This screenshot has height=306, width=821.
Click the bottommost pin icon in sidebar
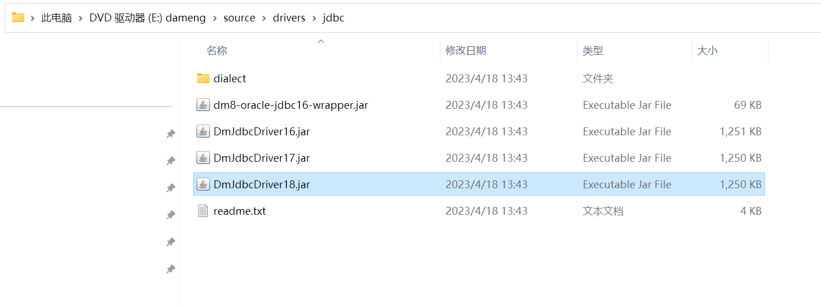pyautogui.click(x=170, y=269)
